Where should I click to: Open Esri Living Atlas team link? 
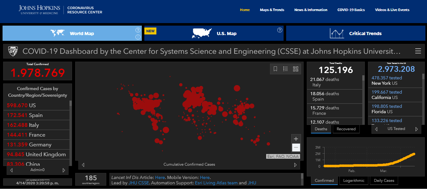click(x=216, y=183)
